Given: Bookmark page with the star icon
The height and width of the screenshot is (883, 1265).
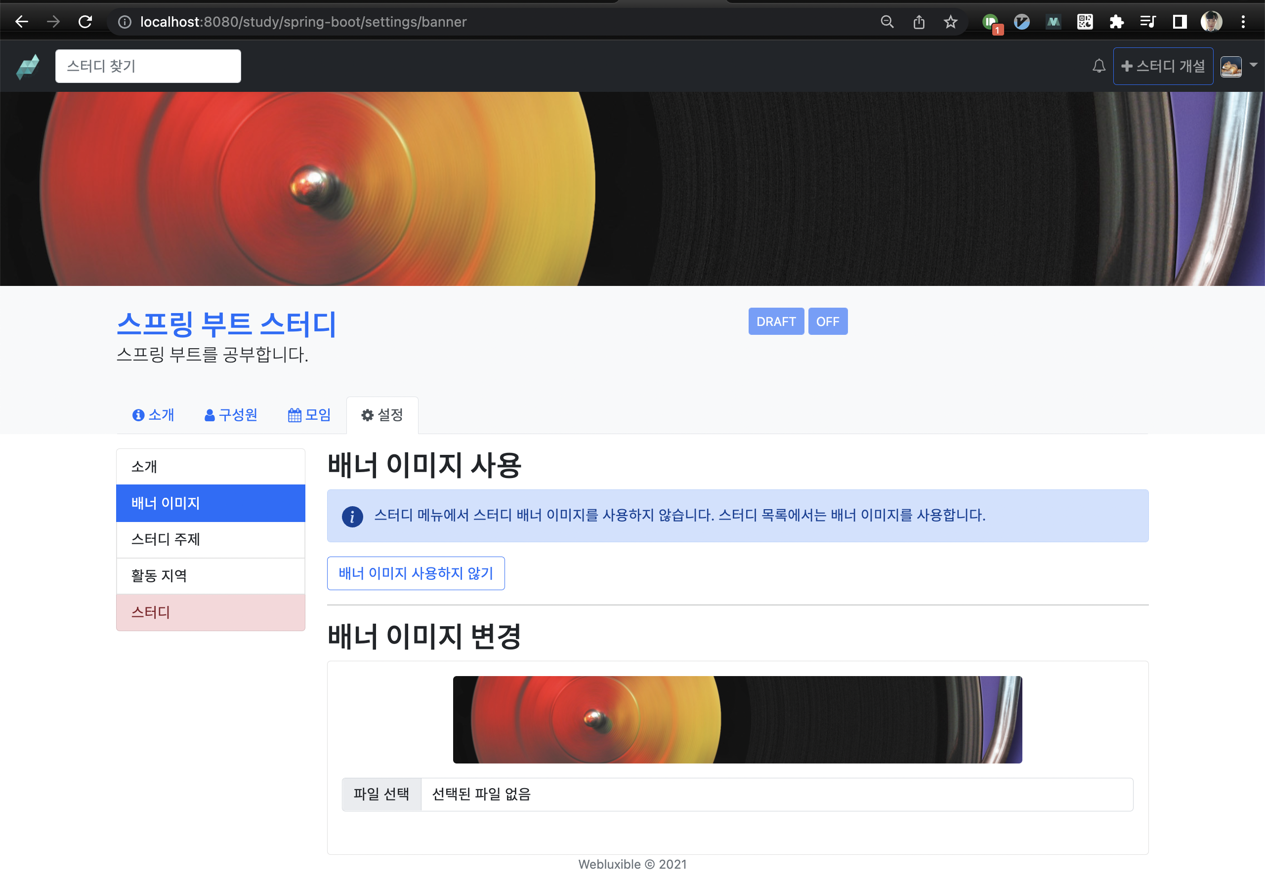Looking at the screenshot, I should 950,22.
